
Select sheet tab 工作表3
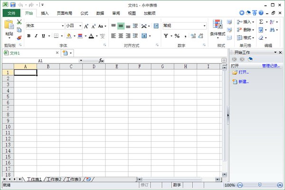pyautogui.click(x=74, y=179)
